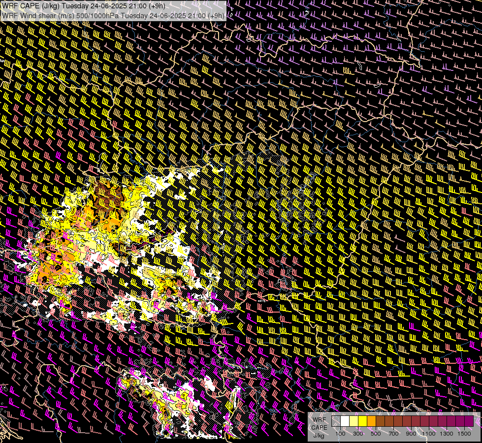This screenshot has height=443, width=482.
Task: Click the 700 legend value label
Action: 393,434
